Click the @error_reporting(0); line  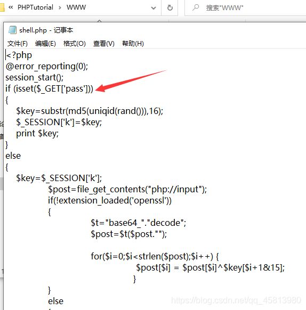47,67
